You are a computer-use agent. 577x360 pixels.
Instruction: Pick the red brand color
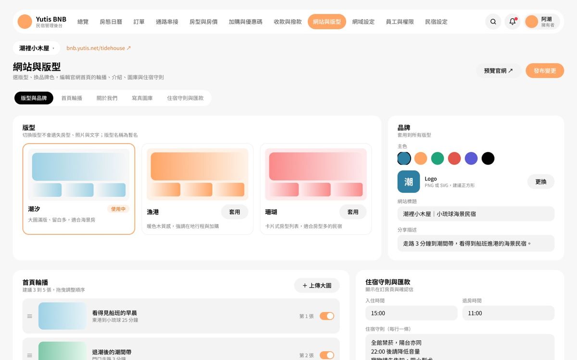[454, 158]
